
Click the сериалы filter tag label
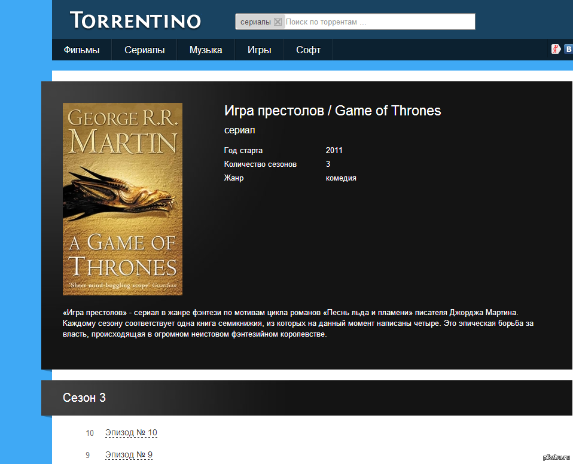point(255,22)
